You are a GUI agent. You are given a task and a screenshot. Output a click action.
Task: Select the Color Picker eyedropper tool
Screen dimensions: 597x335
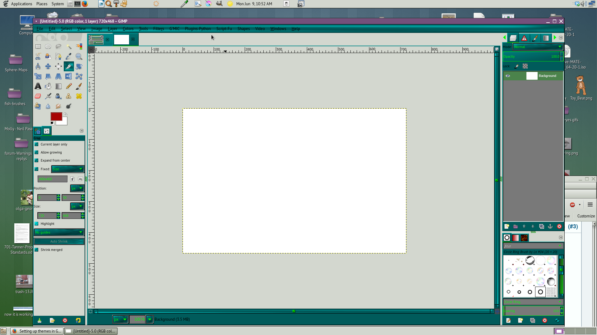tap(69, 56)
